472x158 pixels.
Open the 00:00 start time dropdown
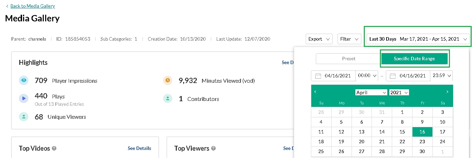367,76
